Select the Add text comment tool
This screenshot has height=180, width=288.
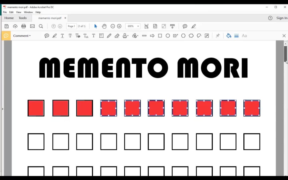click(x=94, y=36)
